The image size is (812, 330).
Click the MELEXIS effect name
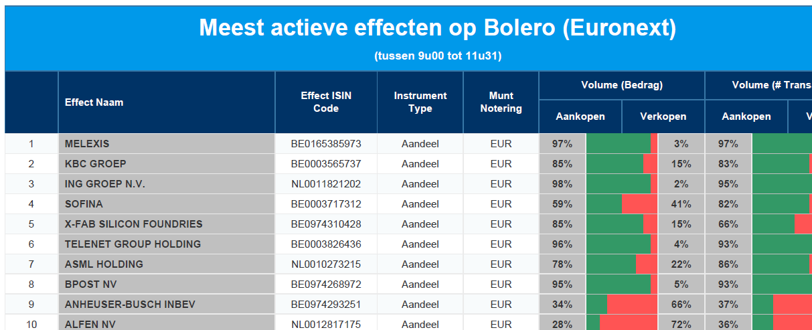point(87,144)
